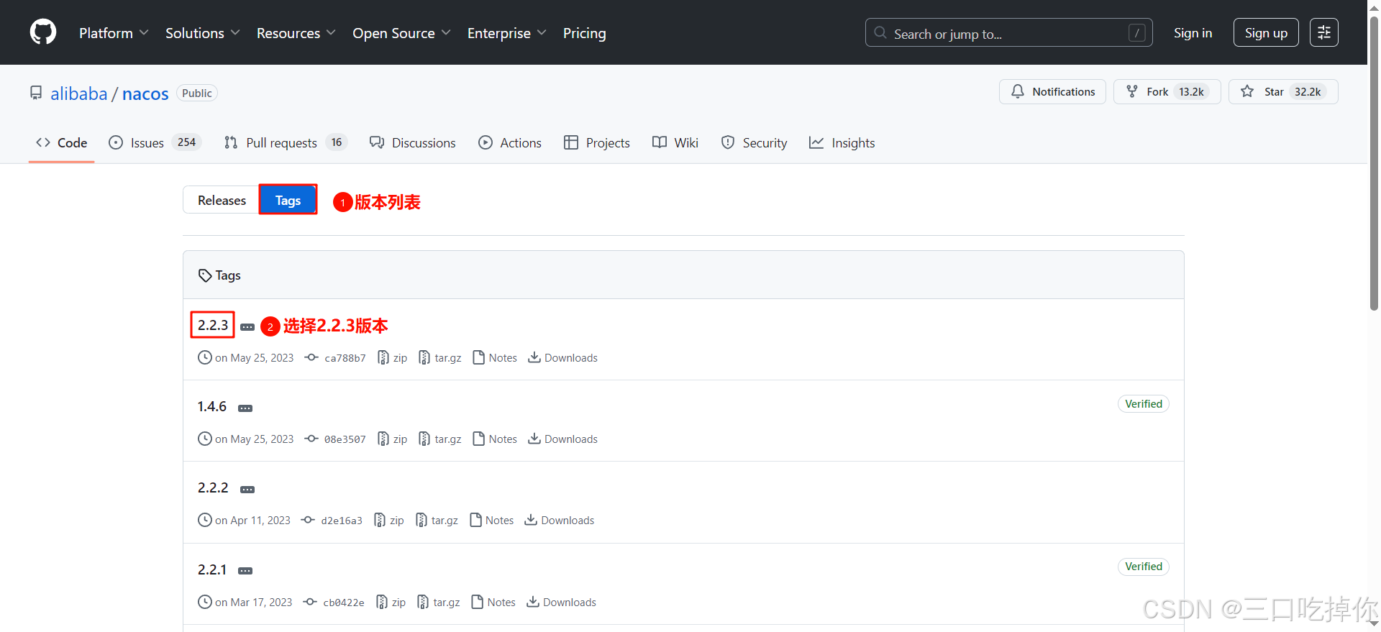Click the scrollbar down arrow
1381x632 pixels.
[x=1374, y=623]
